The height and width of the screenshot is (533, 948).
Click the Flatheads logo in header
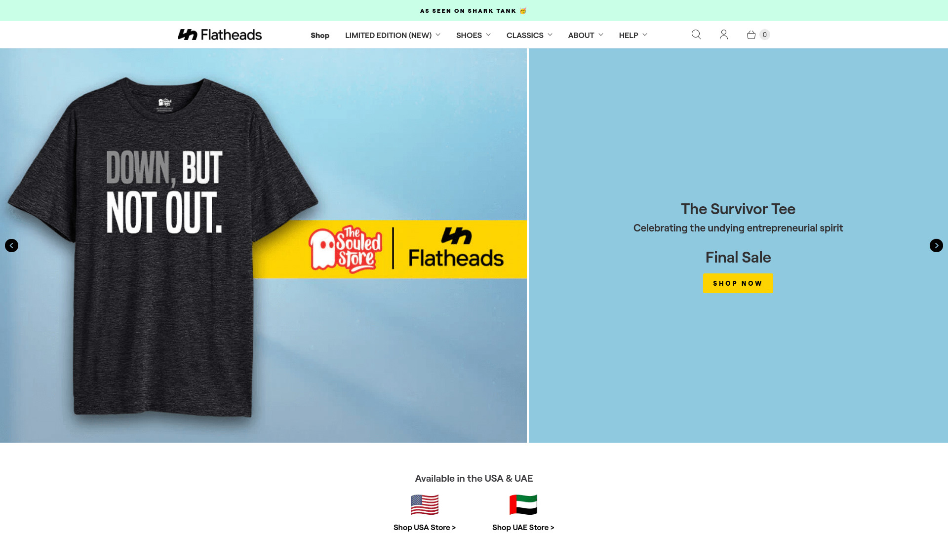220,35
